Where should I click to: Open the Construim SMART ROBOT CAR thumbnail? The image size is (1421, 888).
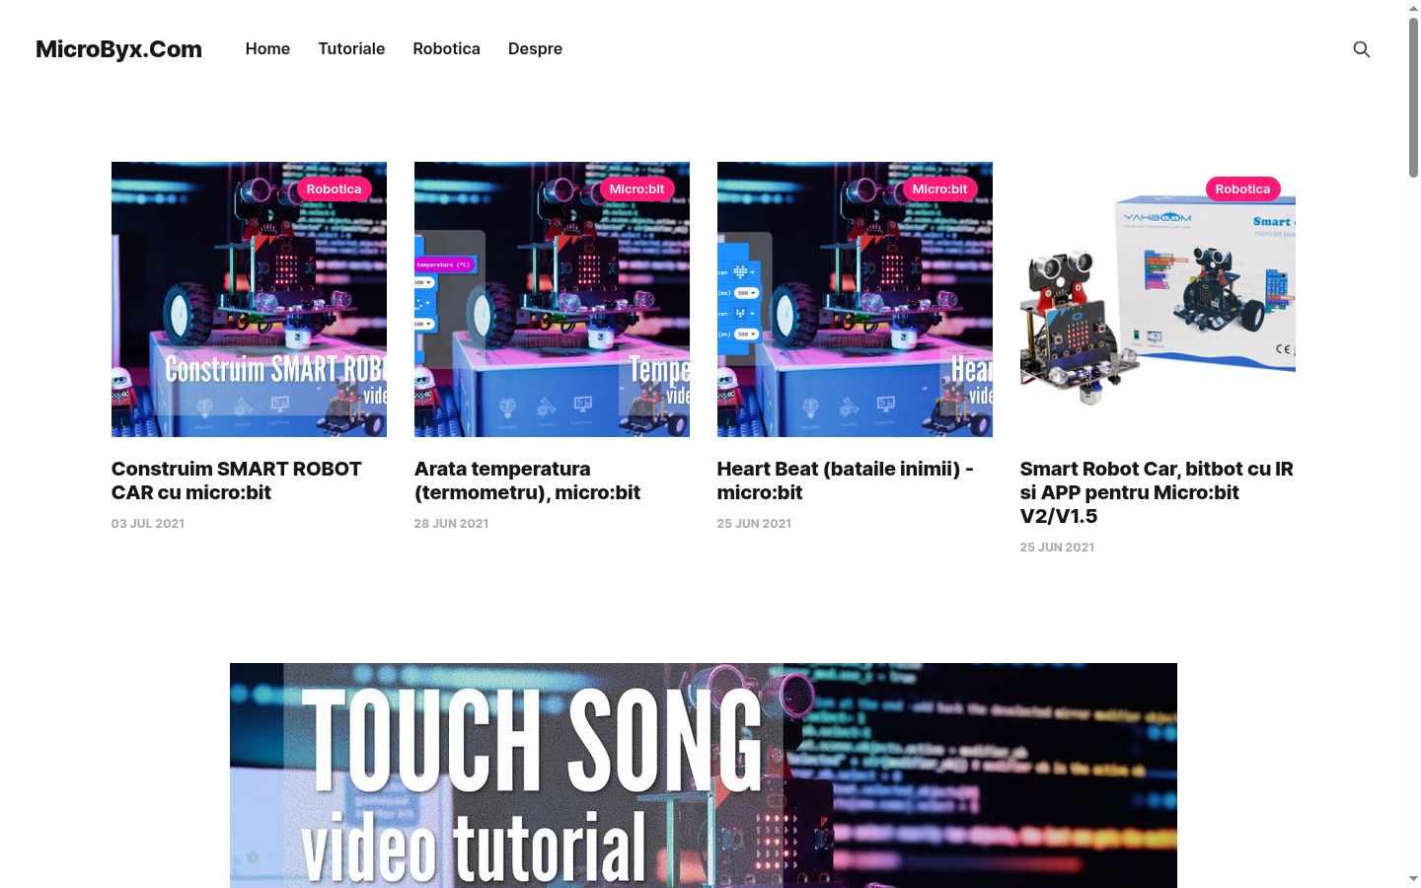pos(249,300)
